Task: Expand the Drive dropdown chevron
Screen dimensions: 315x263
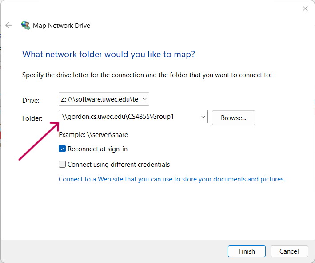Action: click(x=144, y=99)
